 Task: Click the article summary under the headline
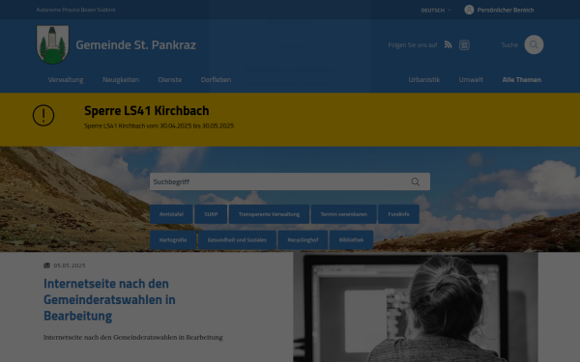pos(133,337)
